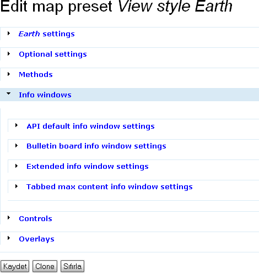Image resolution: width=259 pixels, height=275 pixels.
Task: Open the Methods section link
Action: click(36, 75)
